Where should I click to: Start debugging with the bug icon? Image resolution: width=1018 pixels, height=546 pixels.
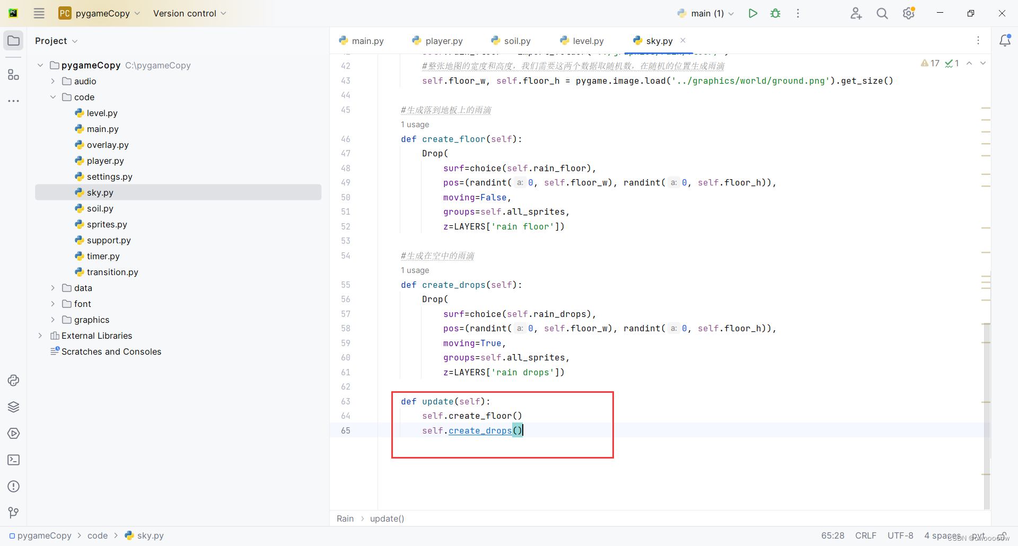pyautogui.click(x=775, y=13)
